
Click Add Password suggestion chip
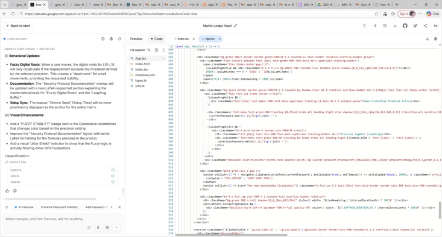coord(96,207)
